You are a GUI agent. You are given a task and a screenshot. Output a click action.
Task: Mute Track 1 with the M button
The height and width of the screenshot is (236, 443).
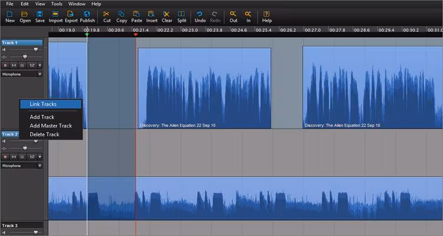coord(14,65)
